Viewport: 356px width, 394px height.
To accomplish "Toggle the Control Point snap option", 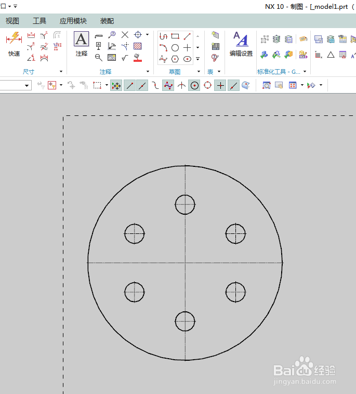I will click(155, 85).
